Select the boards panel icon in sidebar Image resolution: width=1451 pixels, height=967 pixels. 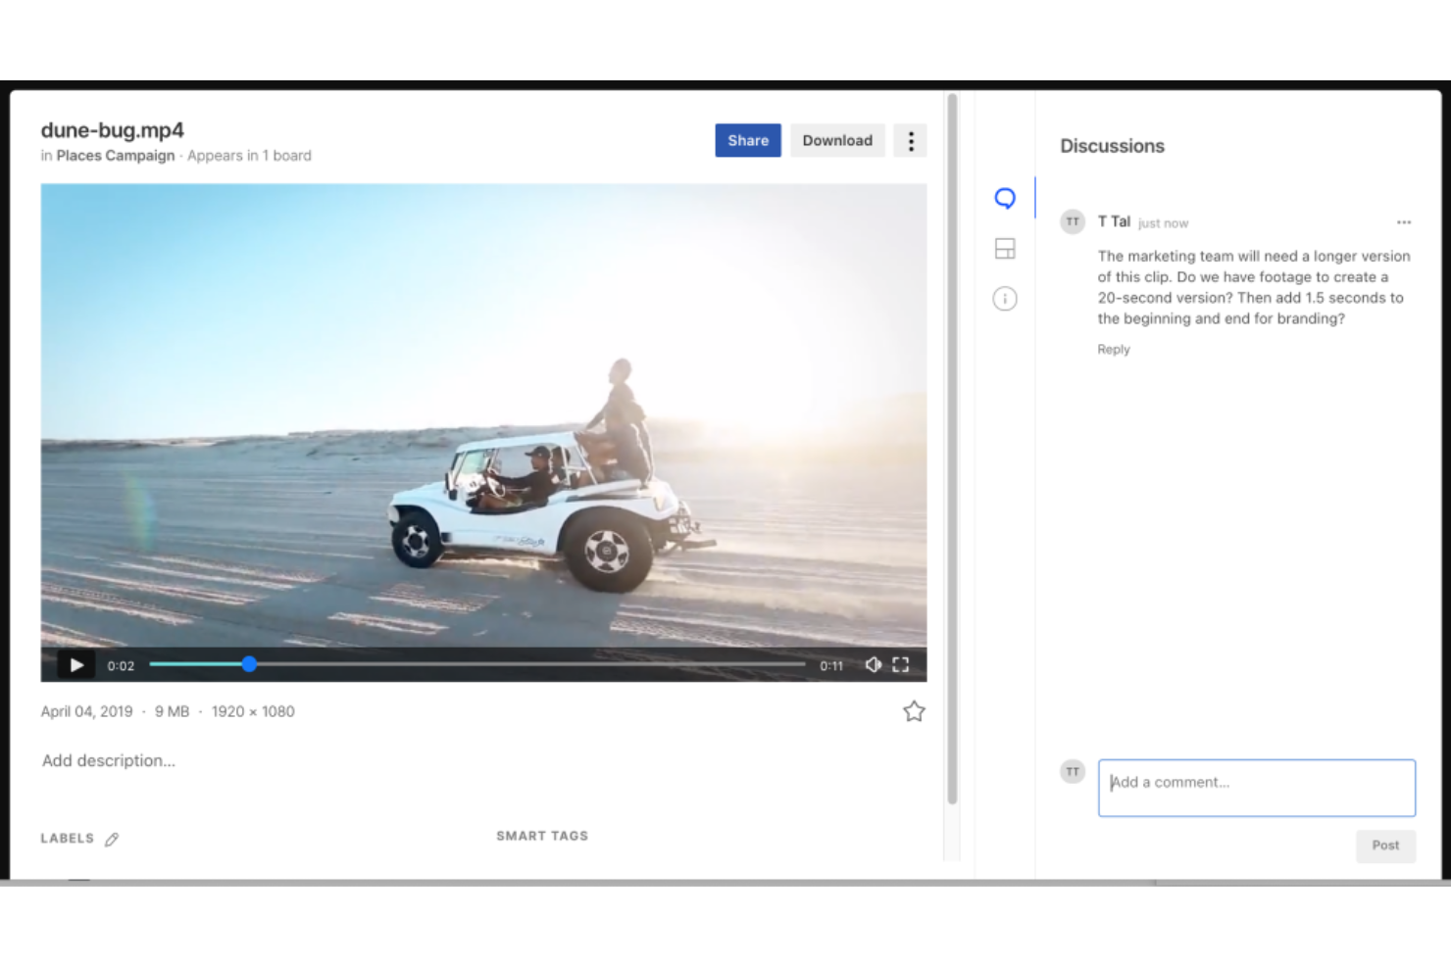point(1004,248)
